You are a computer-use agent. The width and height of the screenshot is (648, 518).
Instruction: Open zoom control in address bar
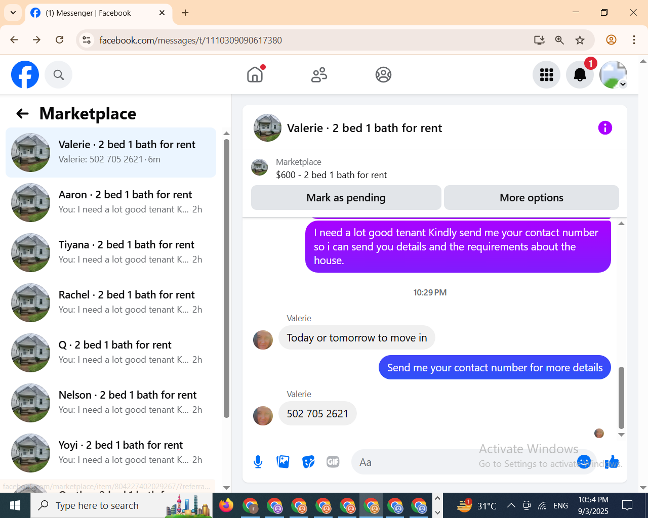point(559,40)
